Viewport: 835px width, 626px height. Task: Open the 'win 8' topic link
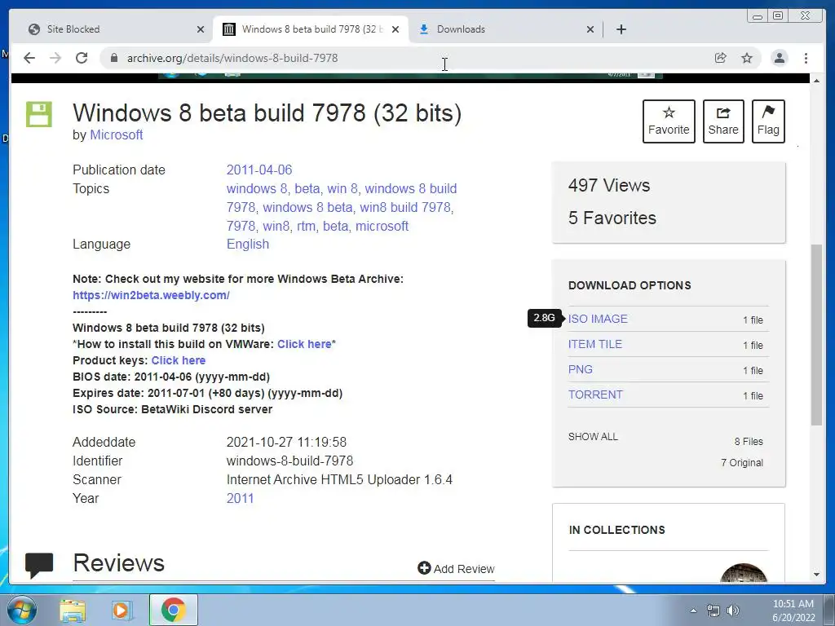pos(342,188)
